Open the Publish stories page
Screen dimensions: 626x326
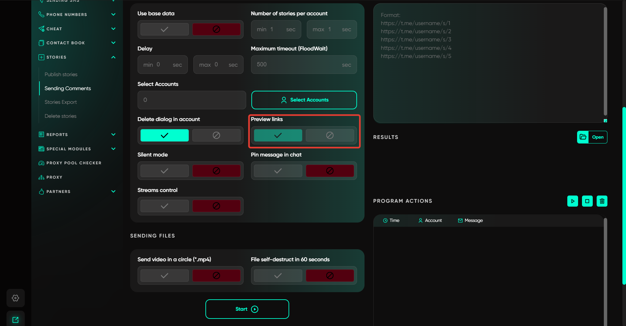tap(61, 75)
